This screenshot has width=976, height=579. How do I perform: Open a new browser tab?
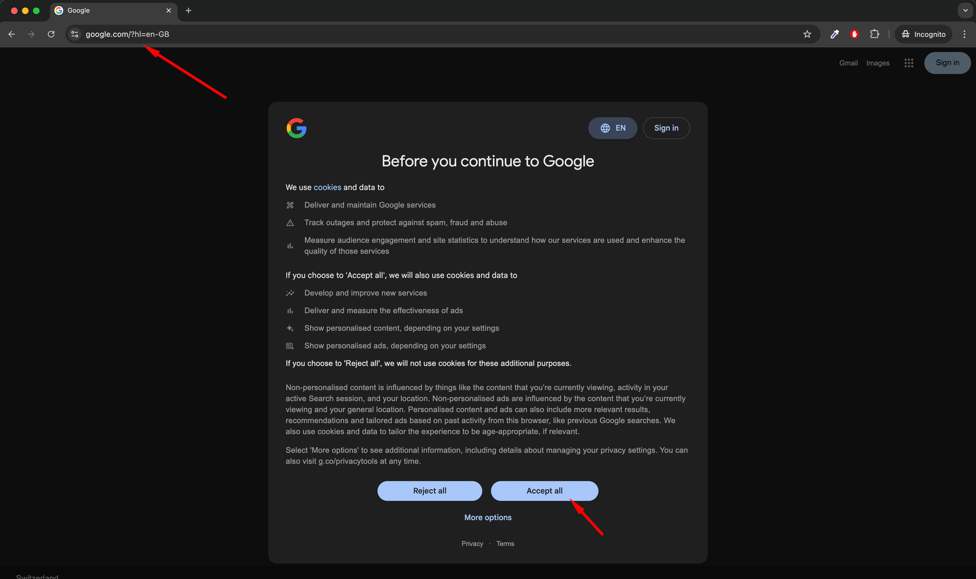[x=188, y=10]
